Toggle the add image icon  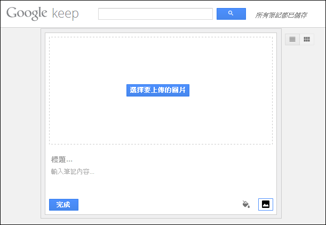(266, 204)
